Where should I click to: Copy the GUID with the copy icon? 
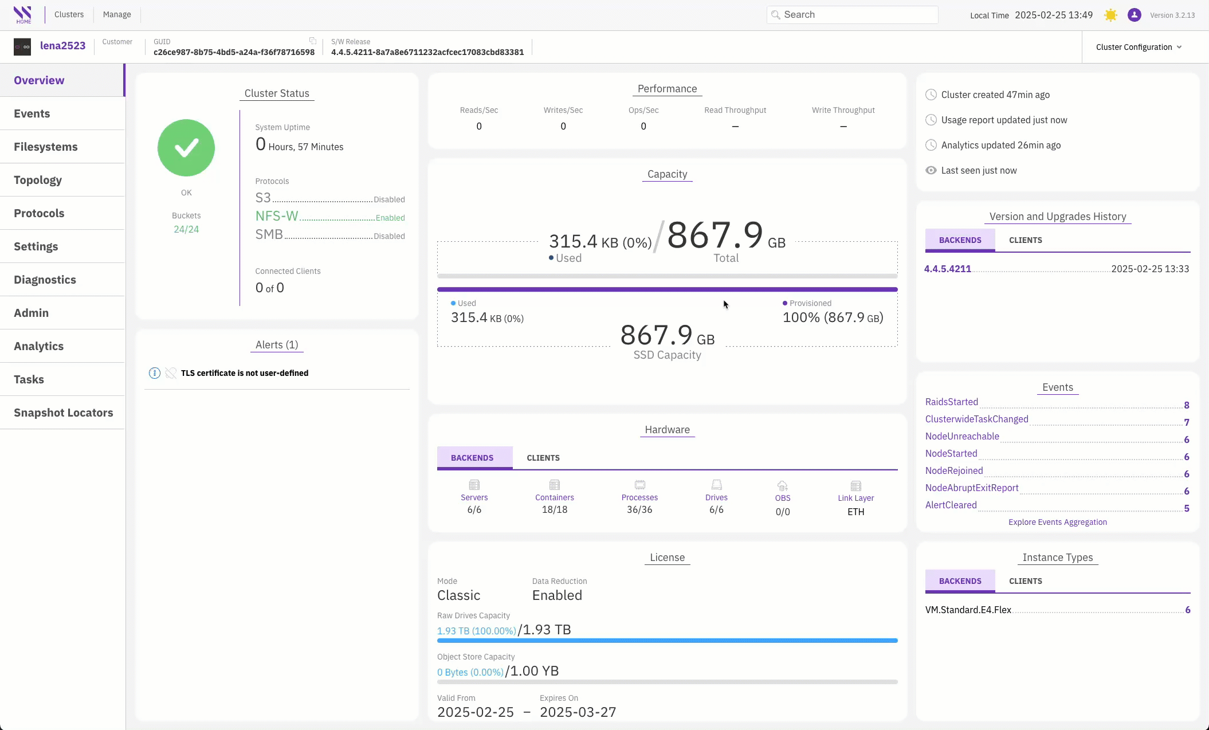pyautogui.click(x=313, y=41)
